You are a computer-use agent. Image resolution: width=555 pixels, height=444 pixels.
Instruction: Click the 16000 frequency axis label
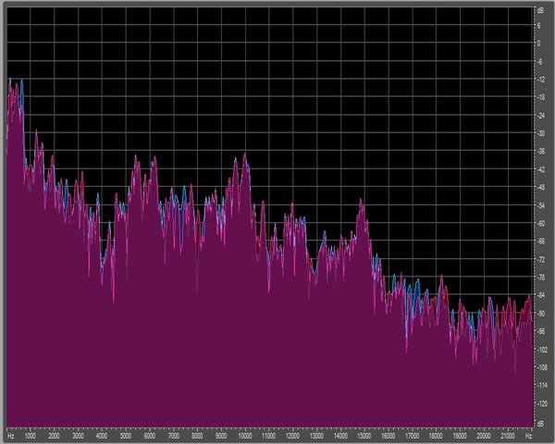[x=388, y=436]
